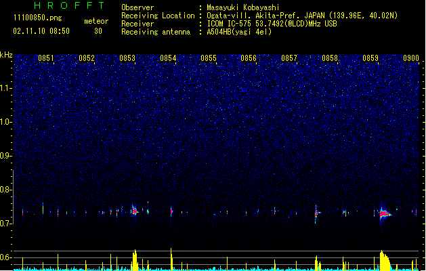
Task: Click the large meteor echo after 0859
Action: click(385, 213)
